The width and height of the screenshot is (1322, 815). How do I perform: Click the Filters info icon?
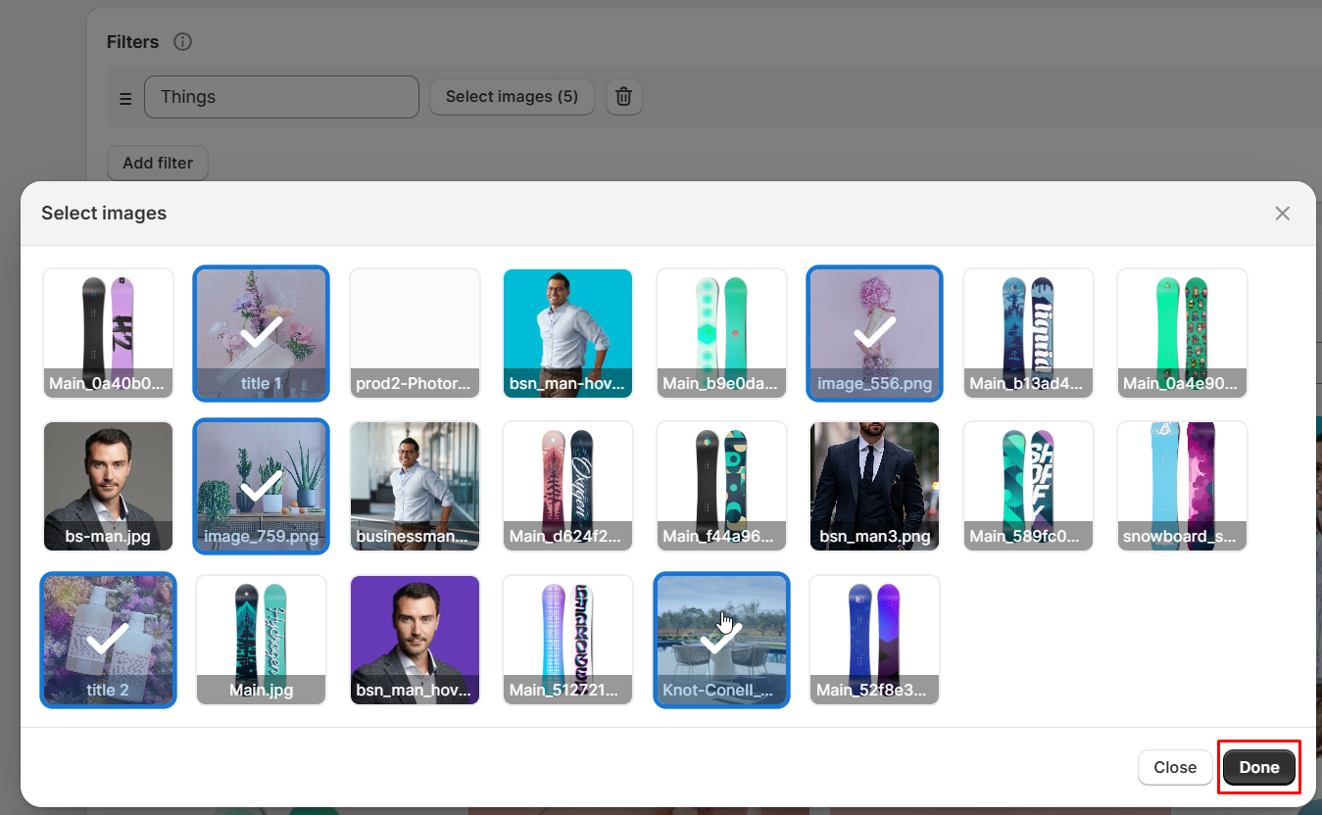point(182,42)
